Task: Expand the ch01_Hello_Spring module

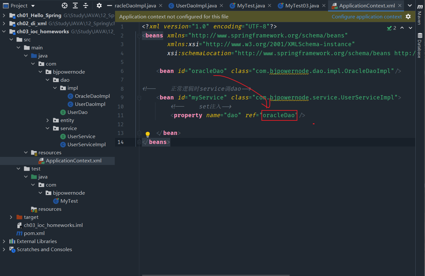Action: pyautogui.click(x=4, y=15)
